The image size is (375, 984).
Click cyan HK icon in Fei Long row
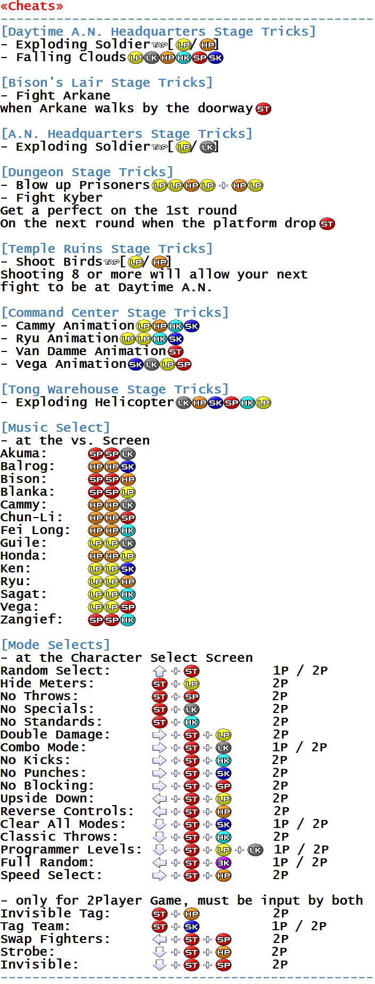coord(128,531)
